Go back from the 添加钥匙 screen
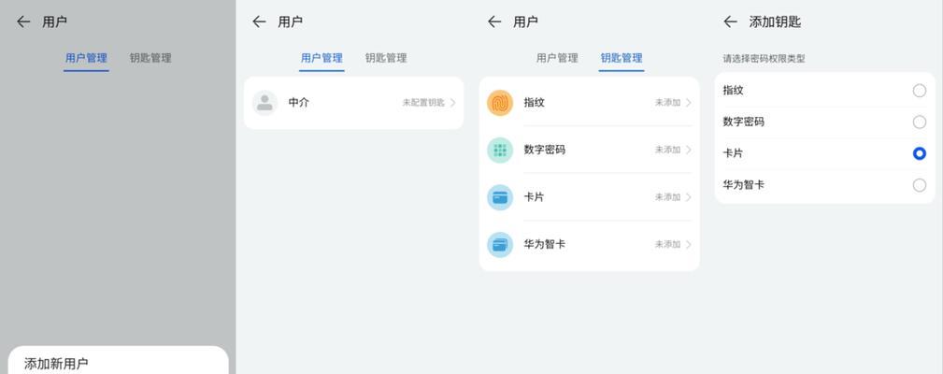Image resolution: width=943 pixels, height=374 pixels. pyautogui.click(x=730, y=22)
